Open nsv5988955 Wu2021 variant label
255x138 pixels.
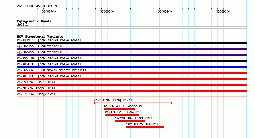point(142,124)
